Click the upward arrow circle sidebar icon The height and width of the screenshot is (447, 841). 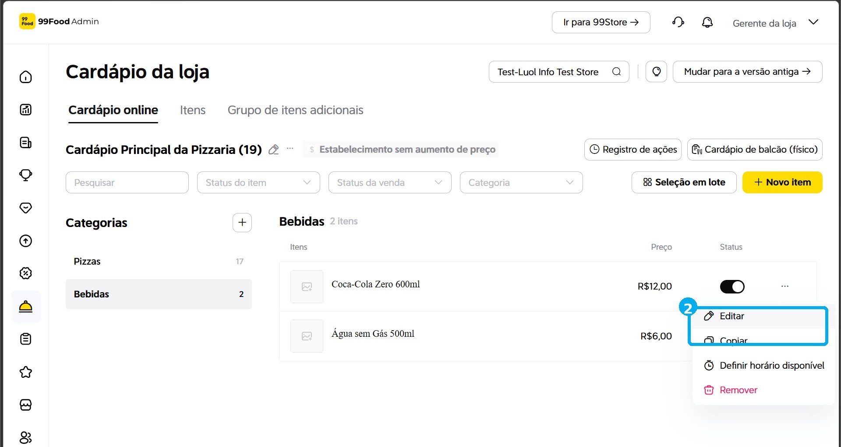pos(26,241)
